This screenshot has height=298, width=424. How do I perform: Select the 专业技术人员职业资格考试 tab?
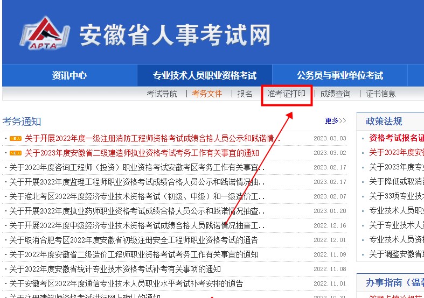pyautogui.click(x=205, y=75)
